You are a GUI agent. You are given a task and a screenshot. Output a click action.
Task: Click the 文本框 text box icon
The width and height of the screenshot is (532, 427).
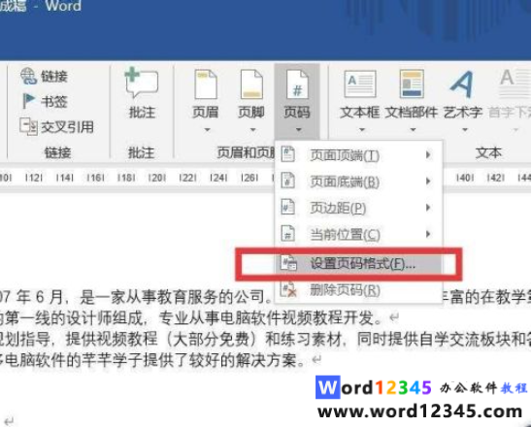[360, 83]
